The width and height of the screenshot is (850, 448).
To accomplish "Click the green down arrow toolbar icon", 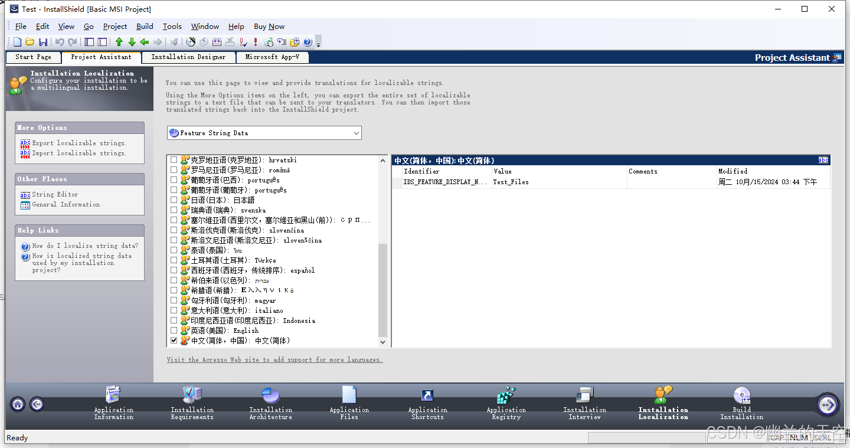I will (132, 42).
